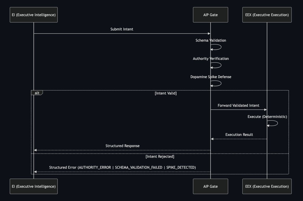This screenshot has width=303, height=201.
Task: Click the 'Dopamine Spike Defense' label
Action: pyautogui.click(x=211, y=77)
